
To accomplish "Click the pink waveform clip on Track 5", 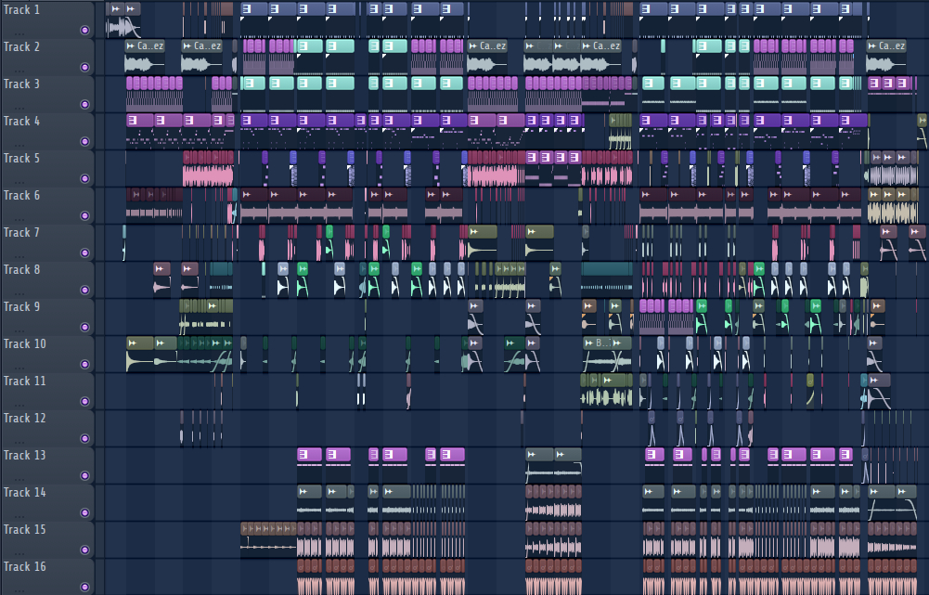I will click(207, 175).
